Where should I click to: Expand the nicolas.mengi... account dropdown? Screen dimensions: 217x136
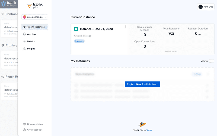[x=35, y=17]
